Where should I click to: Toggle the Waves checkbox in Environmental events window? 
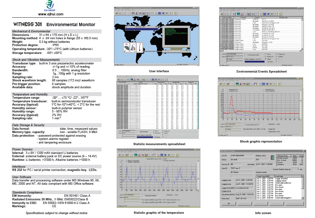click(x=266, y=59)
